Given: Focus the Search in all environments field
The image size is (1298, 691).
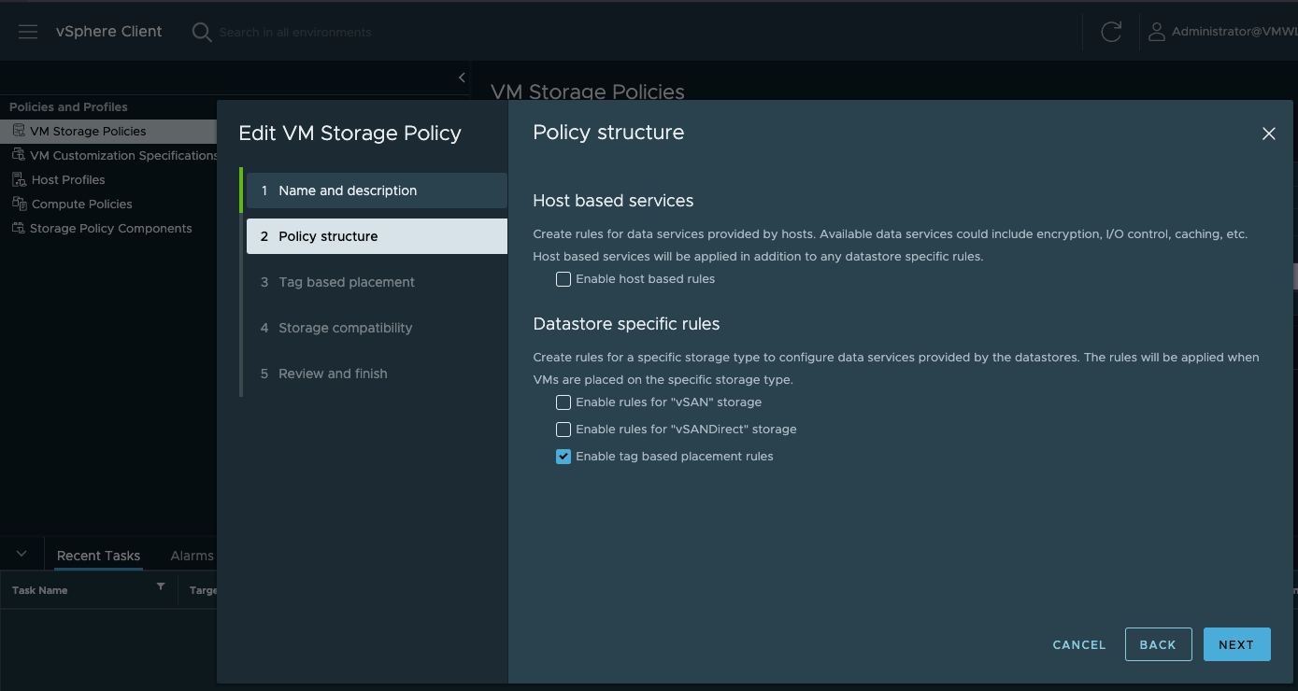Looking at the screenshot, I should 295,33.
